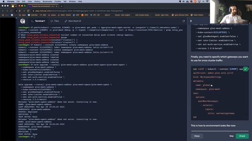The image size is (252, 141).
Task: Click the green Check button
Action: coord(242,136)
